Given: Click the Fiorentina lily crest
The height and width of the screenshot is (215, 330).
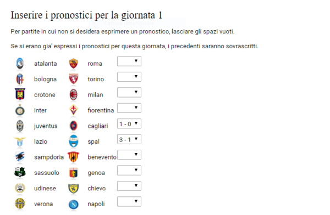Looking at the screenshot, I should [74, 110].
